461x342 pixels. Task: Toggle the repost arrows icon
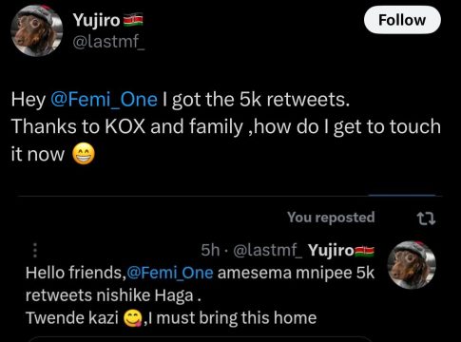(426, 218)
